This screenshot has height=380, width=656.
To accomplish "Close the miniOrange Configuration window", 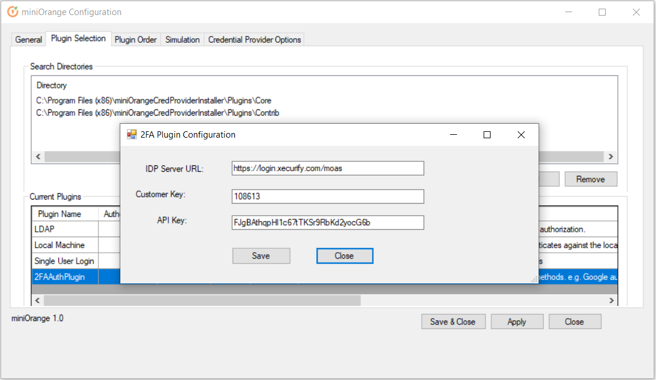I will 636,12.
